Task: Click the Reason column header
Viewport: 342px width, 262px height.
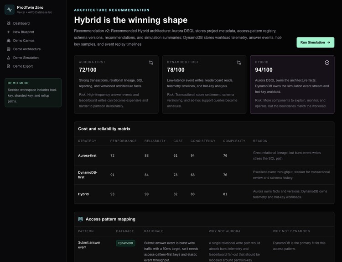Action: pyautogui.click(x=260, y=141)
